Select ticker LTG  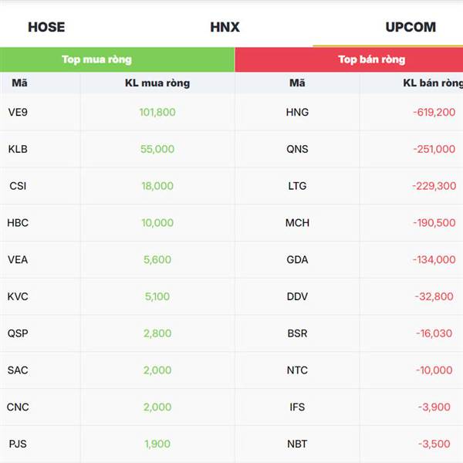pos(297,186)
